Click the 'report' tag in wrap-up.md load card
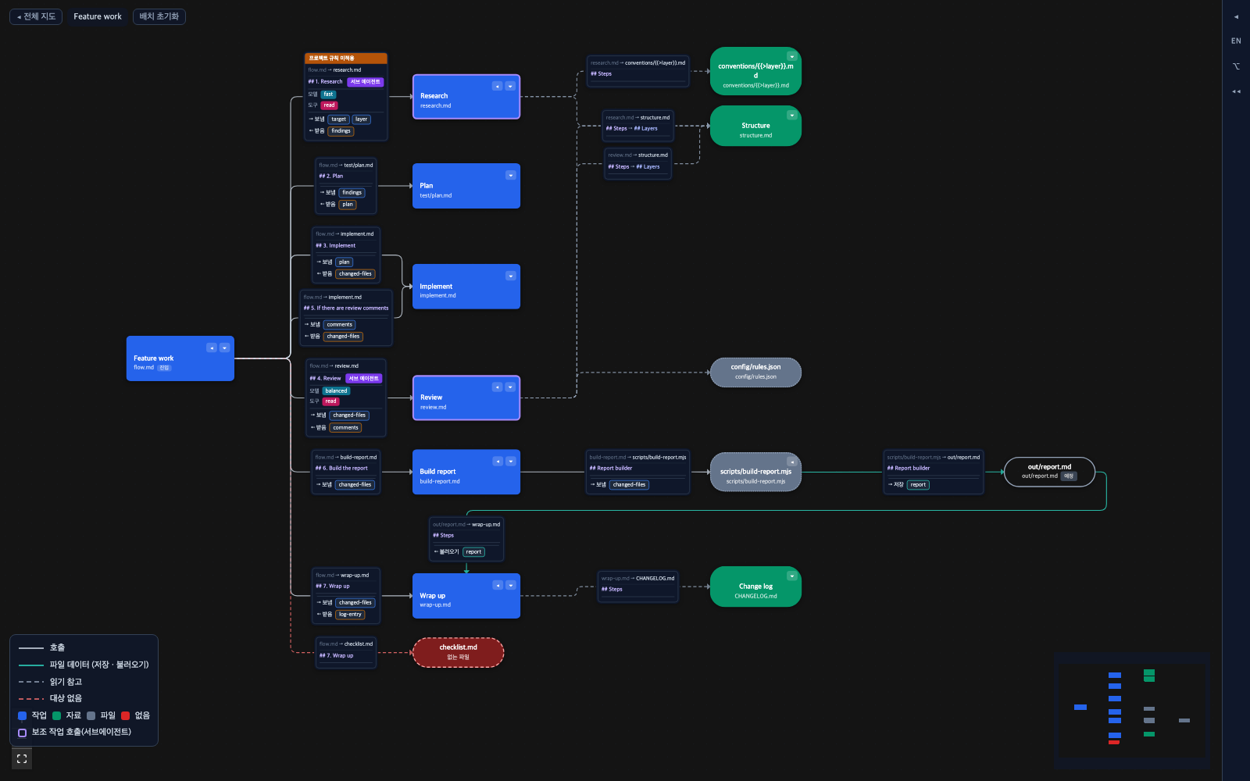This screenshot has height=781, width=1250. [473, 552]
